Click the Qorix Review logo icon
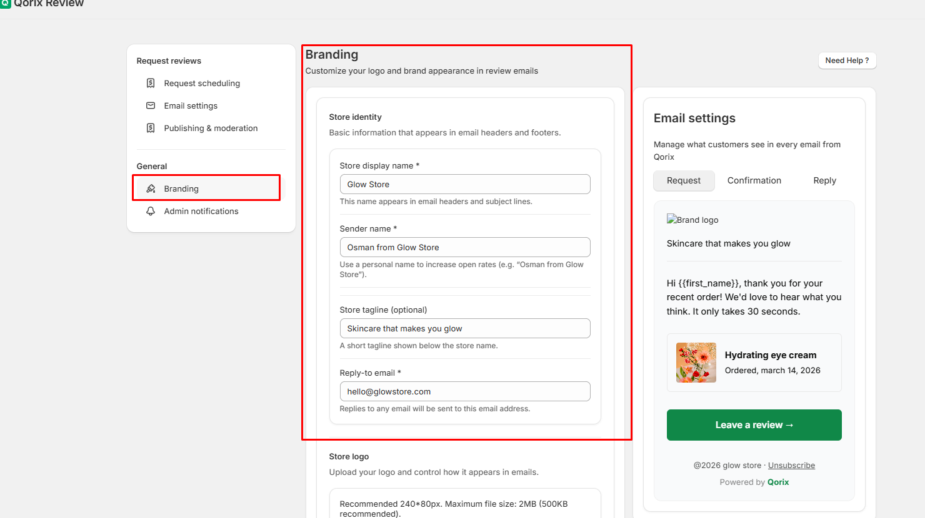 (x=6, y=3)
